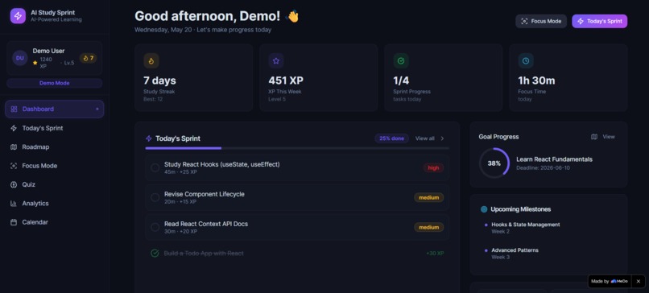The image size is (649, 293).
Task: Check off Revise Component Lifecycle task
Action: [x=155, y=197]
